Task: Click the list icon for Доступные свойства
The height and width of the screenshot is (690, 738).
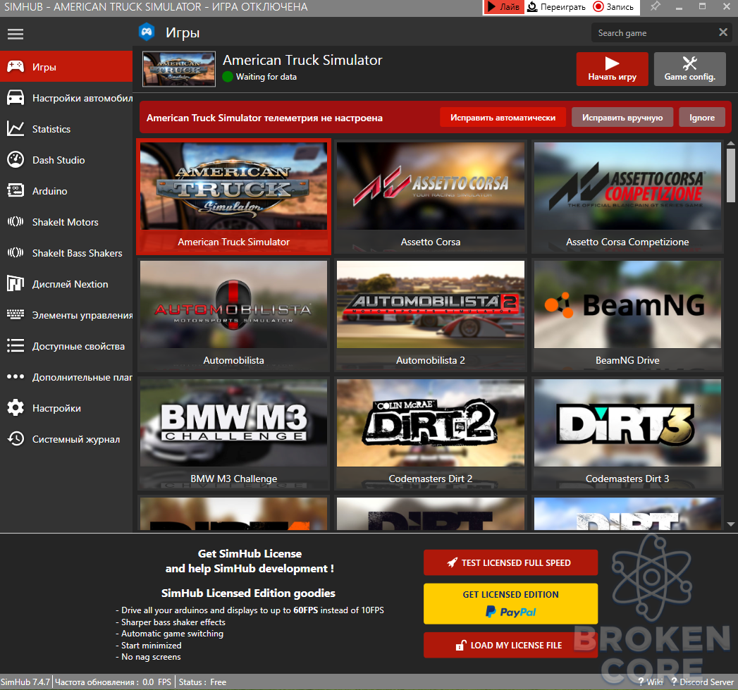Action: point(16,346)
